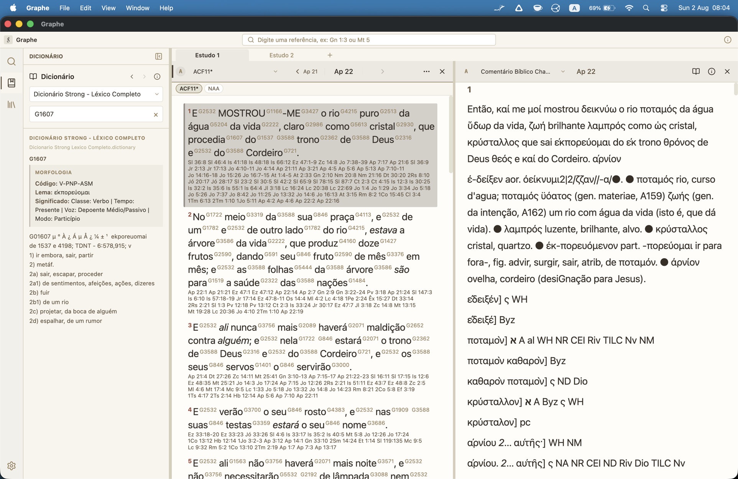Click Strong number G721 in verse 1
The width and height of the screenshot is (738, 479).
pyautogui.click(x=290, y=151)
